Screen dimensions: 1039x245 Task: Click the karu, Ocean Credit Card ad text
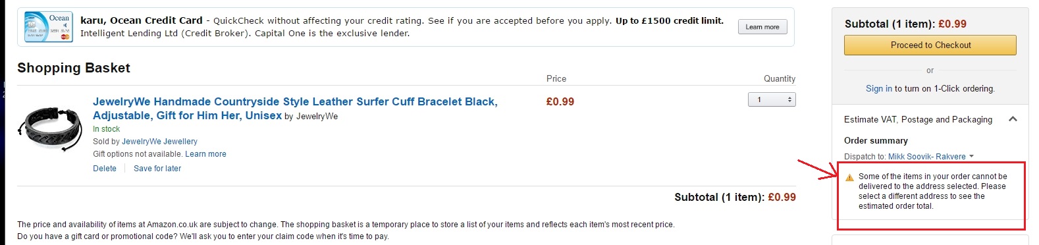coord(402,27)
